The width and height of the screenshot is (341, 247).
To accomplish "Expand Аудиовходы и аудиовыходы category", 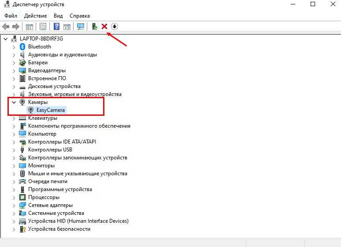I will pos(14,55).
